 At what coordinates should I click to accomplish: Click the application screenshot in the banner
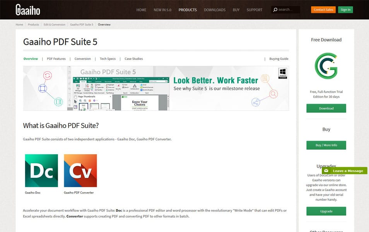[121, 94]
